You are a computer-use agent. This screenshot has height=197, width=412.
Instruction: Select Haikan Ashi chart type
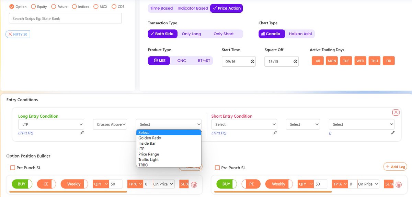coord(300,34)
